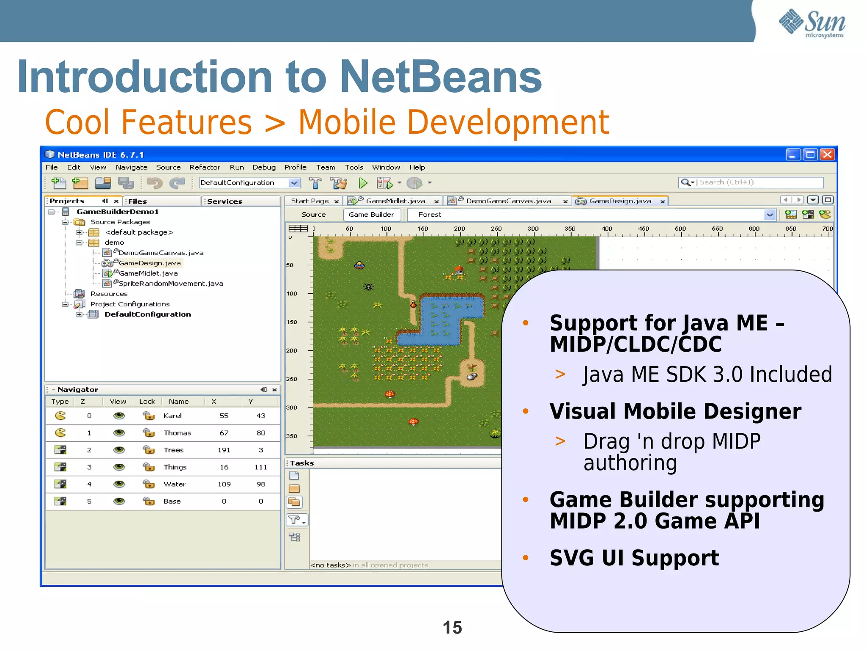Select SpriteRandomMovement.java in project tree
This screenshot has width=866, height=650.
tap(171, 284)
